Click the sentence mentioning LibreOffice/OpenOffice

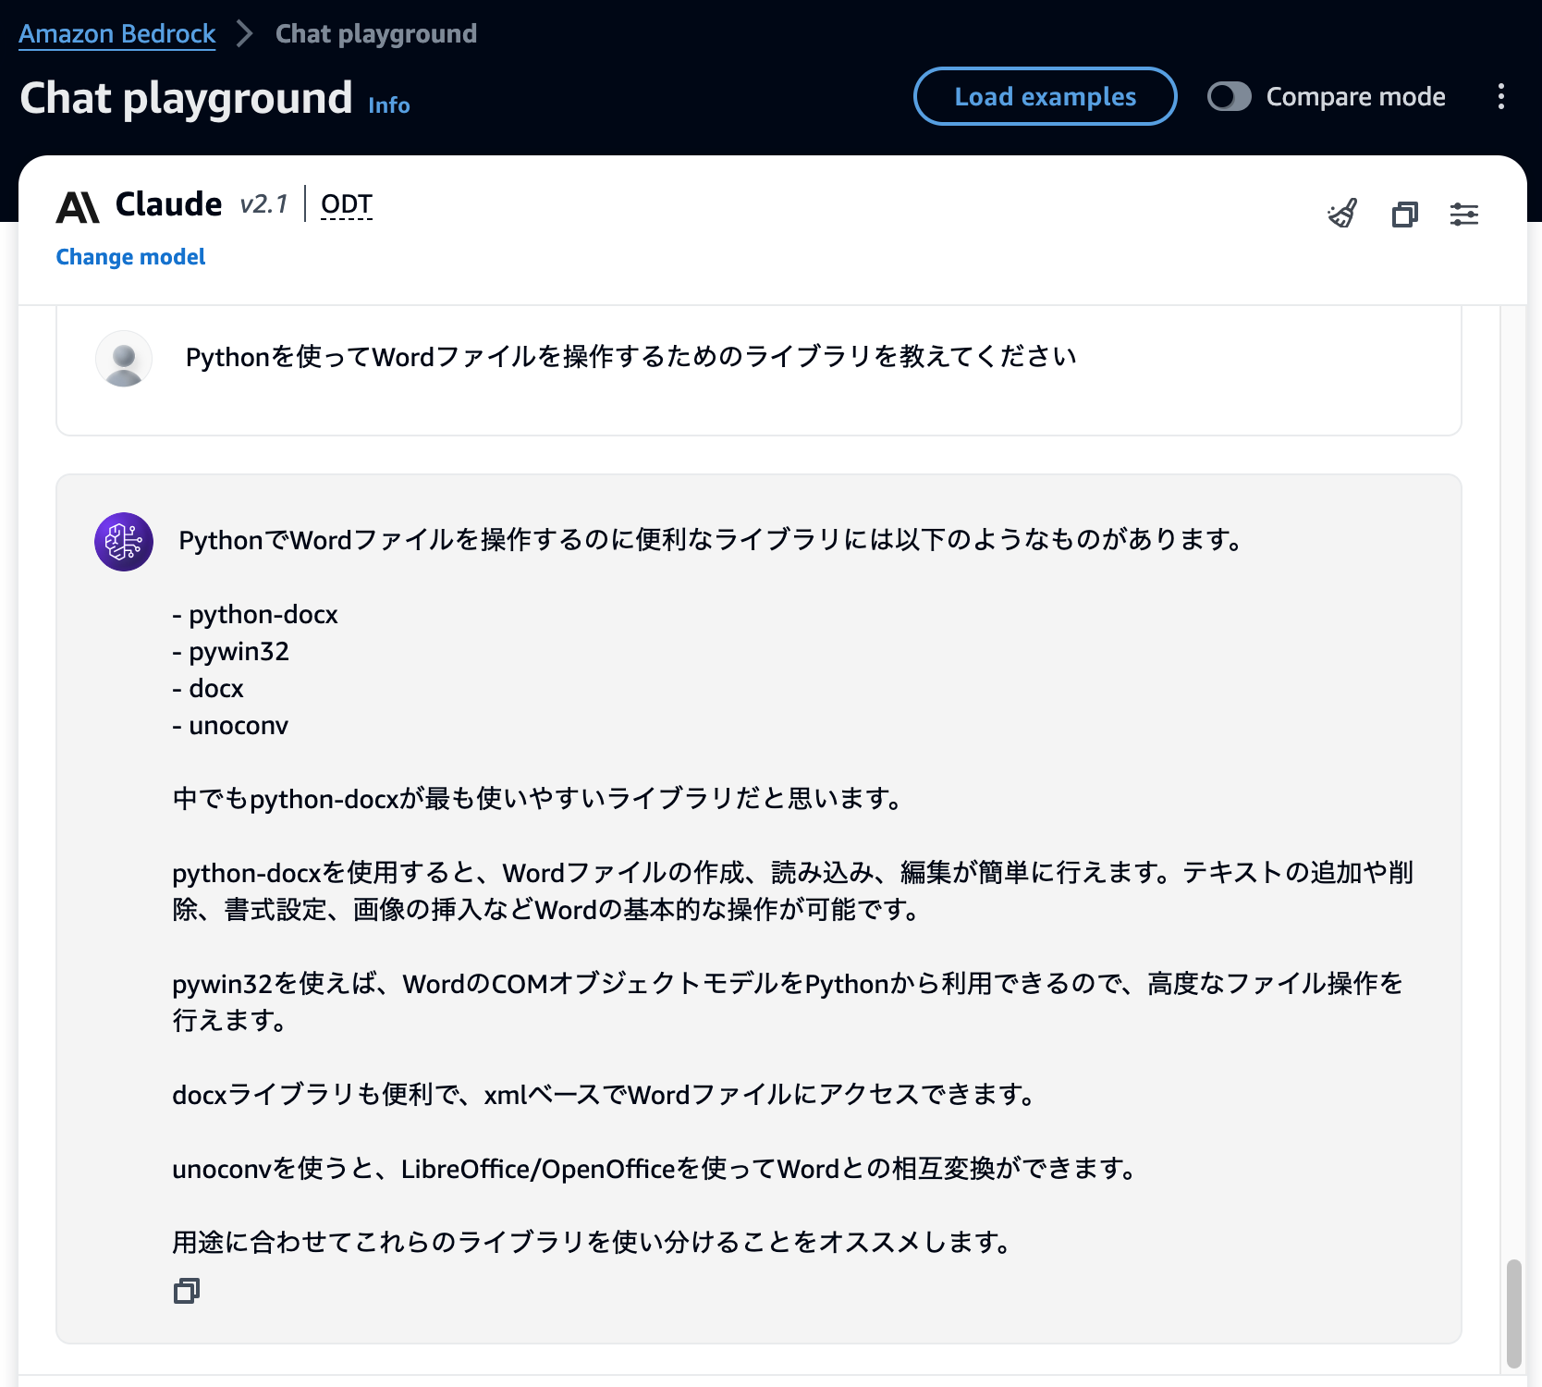tap(657, 1169)
